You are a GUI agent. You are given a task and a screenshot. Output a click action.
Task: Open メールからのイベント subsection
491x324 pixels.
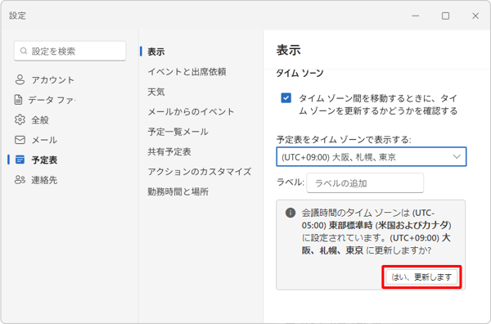pyautogui.click(x=191, y=112)
